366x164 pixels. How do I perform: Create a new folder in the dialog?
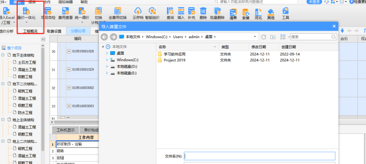[x=273, y=37]
